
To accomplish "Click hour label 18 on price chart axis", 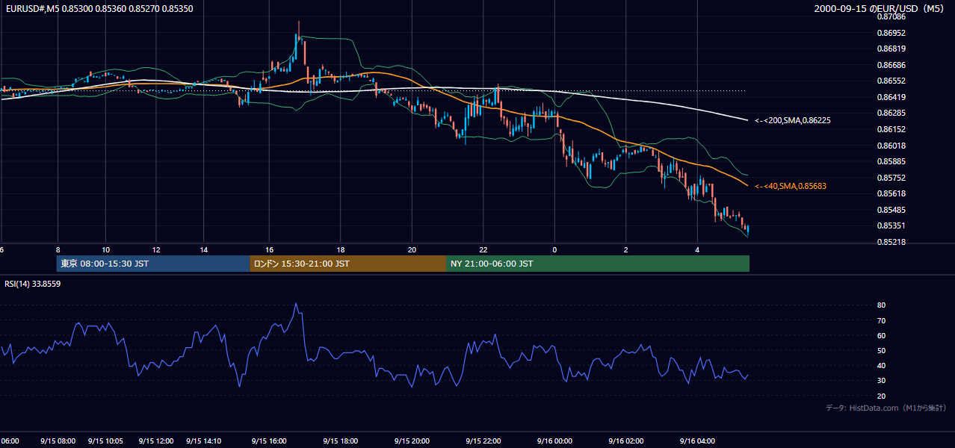I will 340,249.
